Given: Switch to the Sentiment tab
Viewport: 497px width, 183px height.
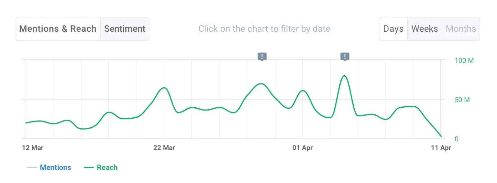Looking at the screenshot, I should point(125,29).
